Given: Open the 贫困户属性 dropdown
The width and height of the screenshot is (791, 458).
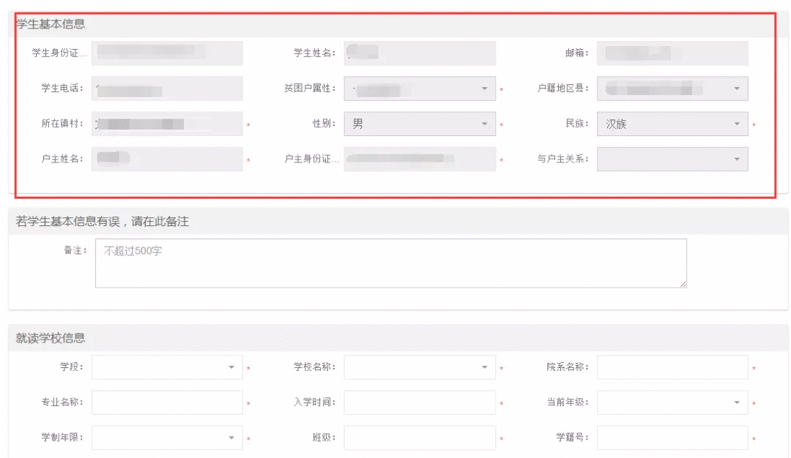Looking at the screenshot, I should click(420, 89).
